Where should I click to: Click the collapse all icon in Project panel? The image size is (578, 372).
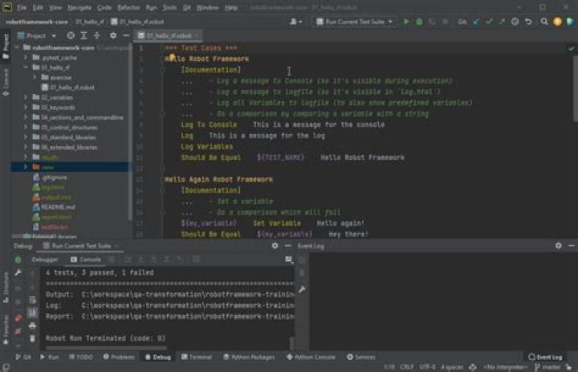click(x=97, y=35)
